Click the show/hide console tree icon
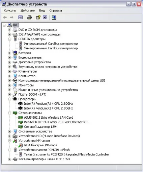 click(21, 17)
